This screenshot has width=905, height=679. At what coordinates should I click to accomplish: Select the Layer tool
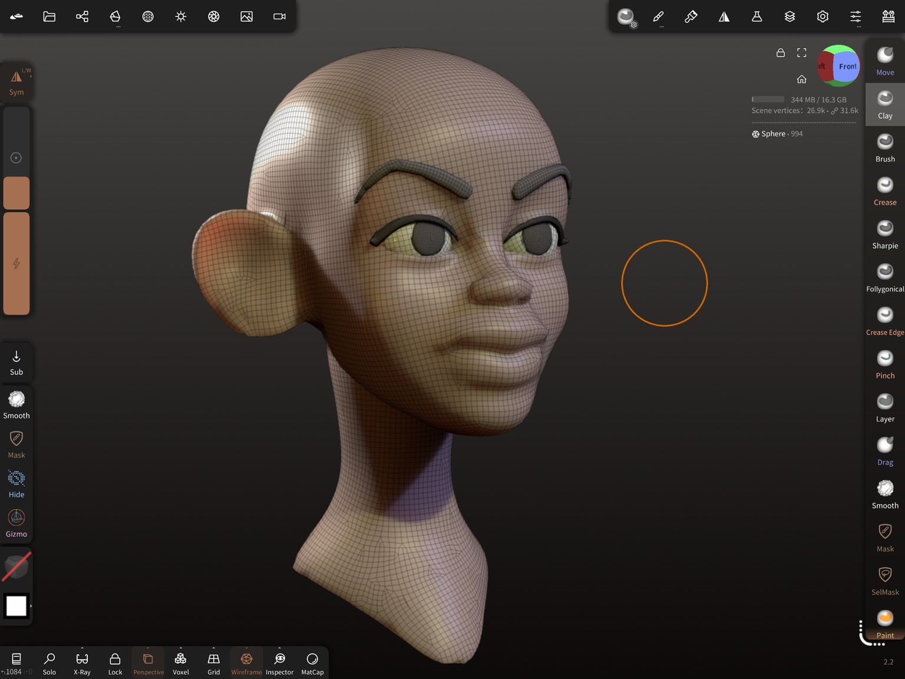[885, 408]
